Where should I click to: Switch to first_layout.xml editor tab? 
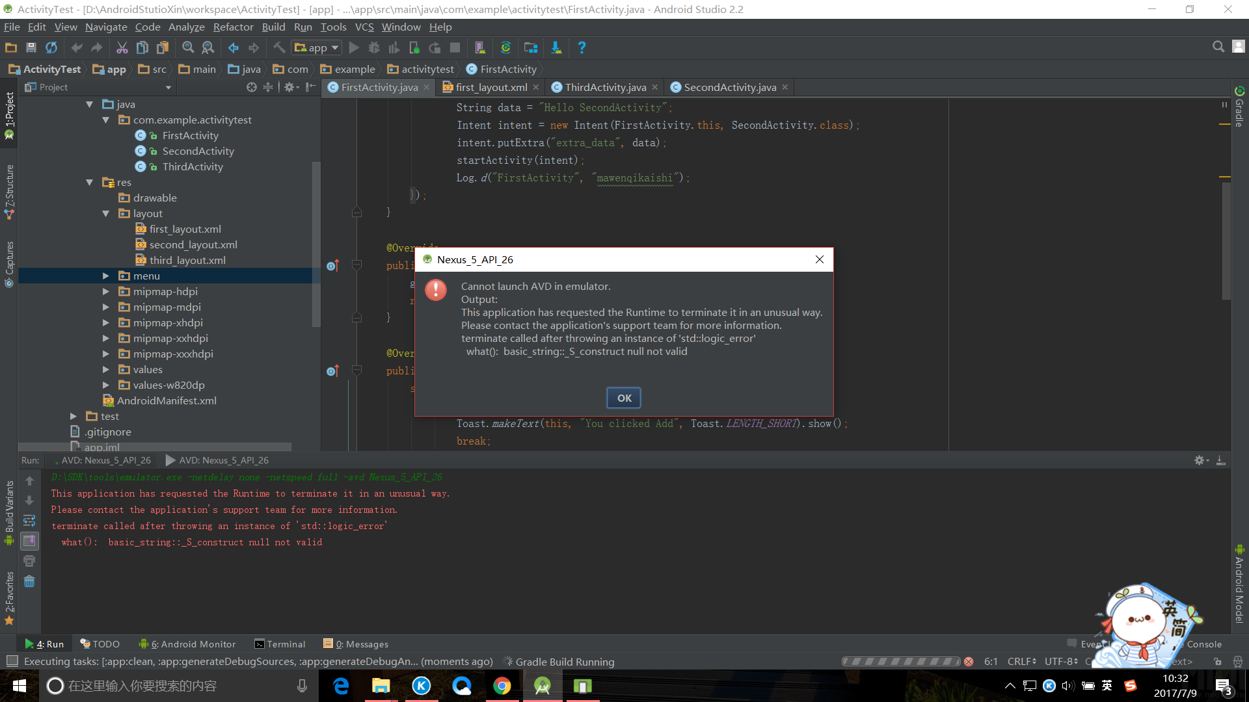pos(490,87)
